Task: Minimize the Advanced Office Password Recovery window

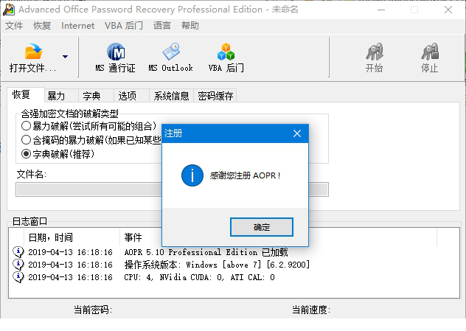Action: 381,10
